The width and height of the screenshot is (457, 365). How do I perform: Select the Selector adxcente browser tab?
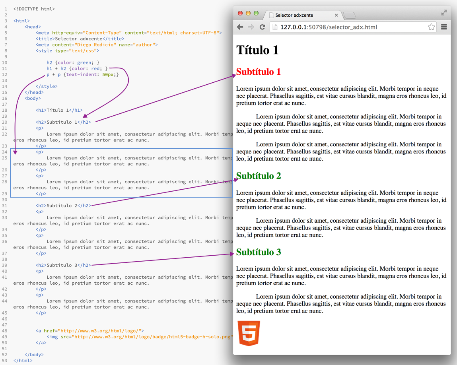pyautogui.click(x=298, y=15)
